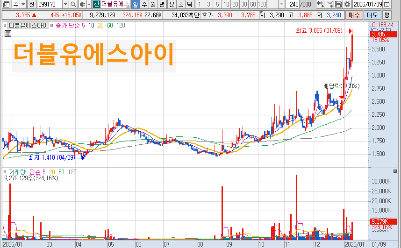This screenshot has height=248, width=401.
Task: Click the empty custom interval field
Action: 272,4
